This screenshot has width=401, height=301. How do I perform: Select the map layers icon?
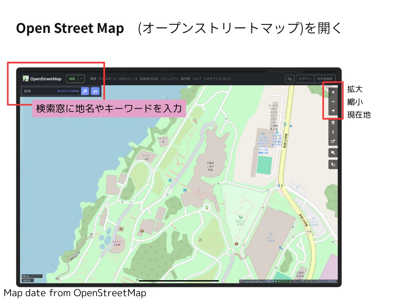click(x=333, y=122)
